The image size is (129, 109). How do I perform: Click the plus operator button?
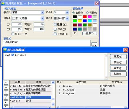point(6,82)
